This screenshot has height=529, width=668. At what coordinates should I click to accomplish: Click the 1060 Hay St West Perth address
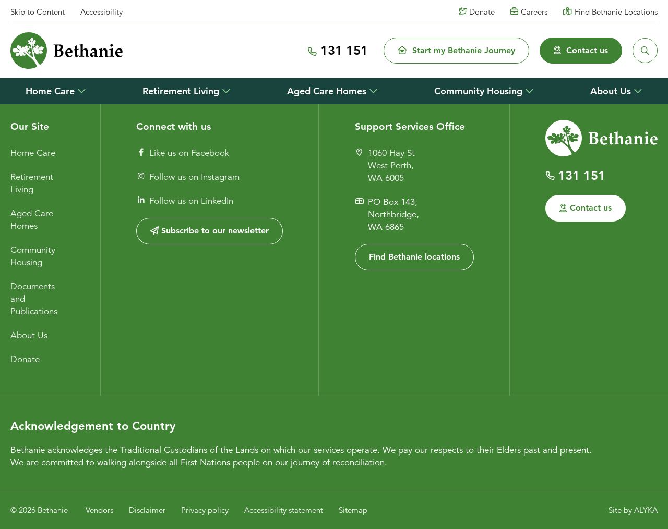(x=391, y=165)
